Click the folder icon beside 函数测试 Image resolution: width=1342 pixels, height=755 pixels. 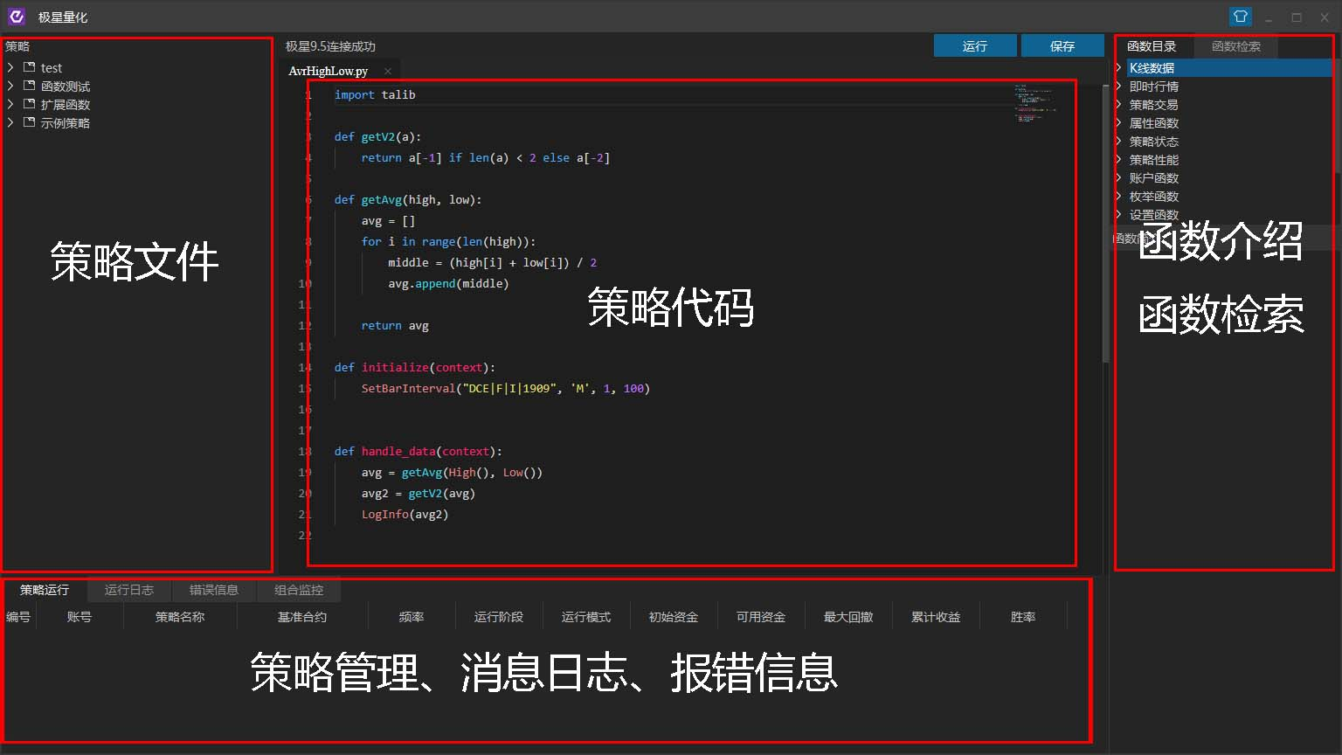coord(30,86)
